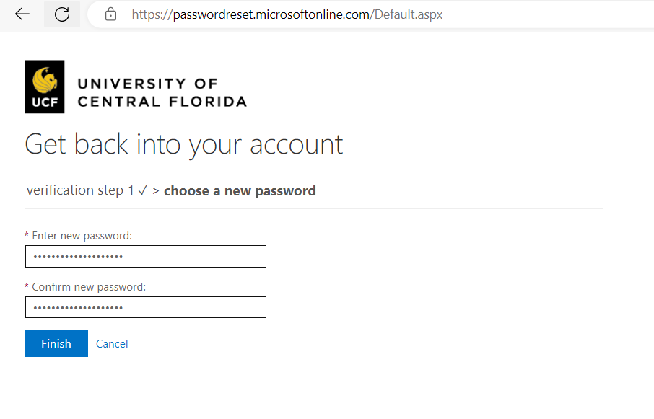654x419 pixels.
Task: Click the checkmark after verification step 1
Action: click(143, 190)
